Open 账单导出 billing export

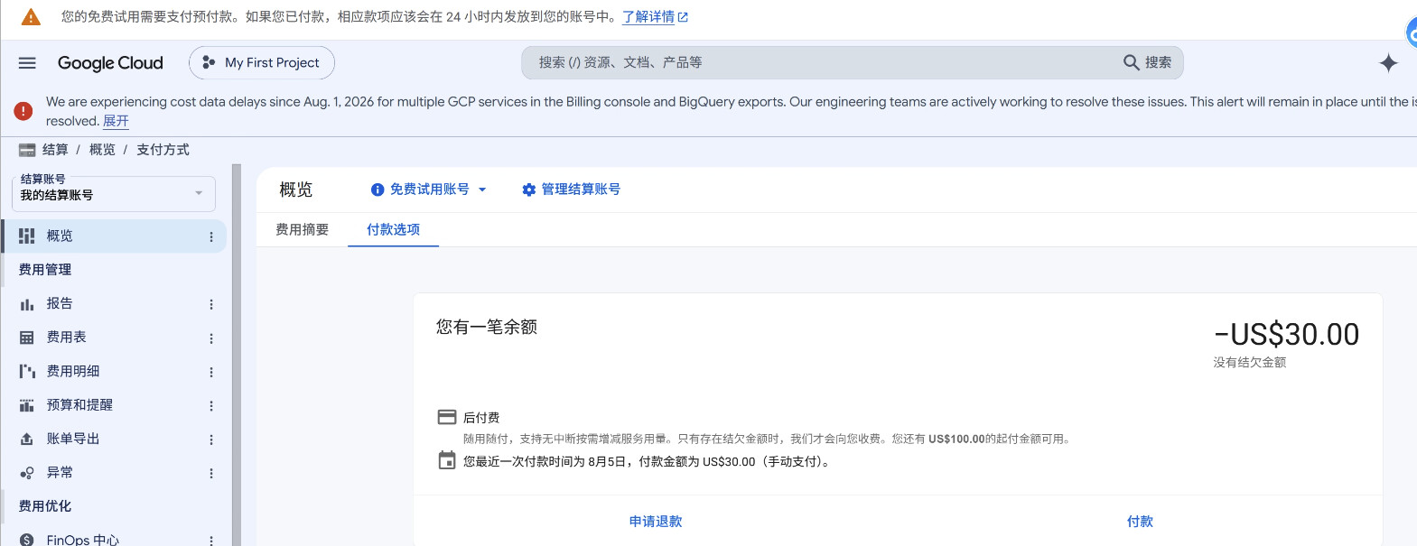(73, 439)
